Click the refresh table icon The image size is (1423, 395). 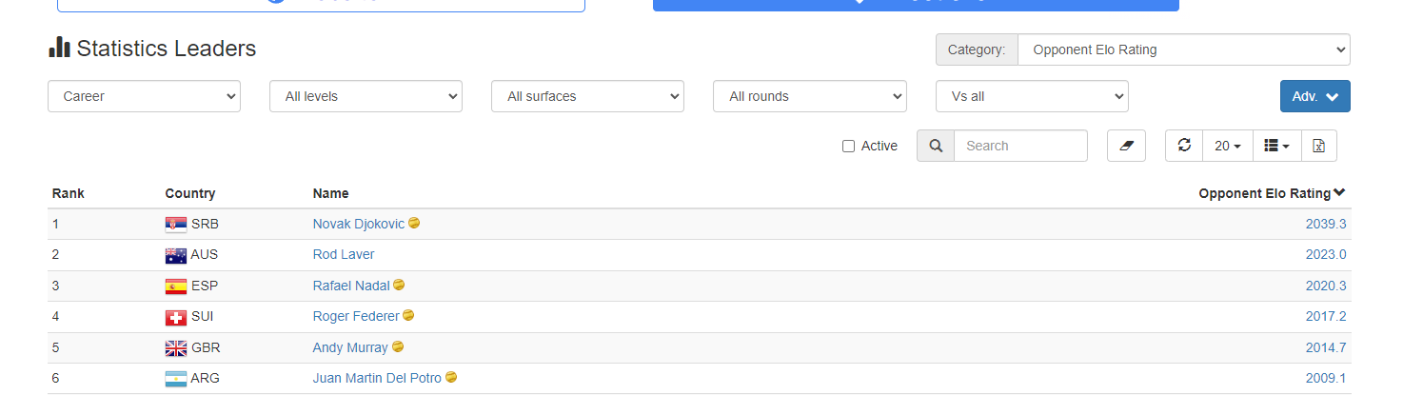[x=1184, y=146]
